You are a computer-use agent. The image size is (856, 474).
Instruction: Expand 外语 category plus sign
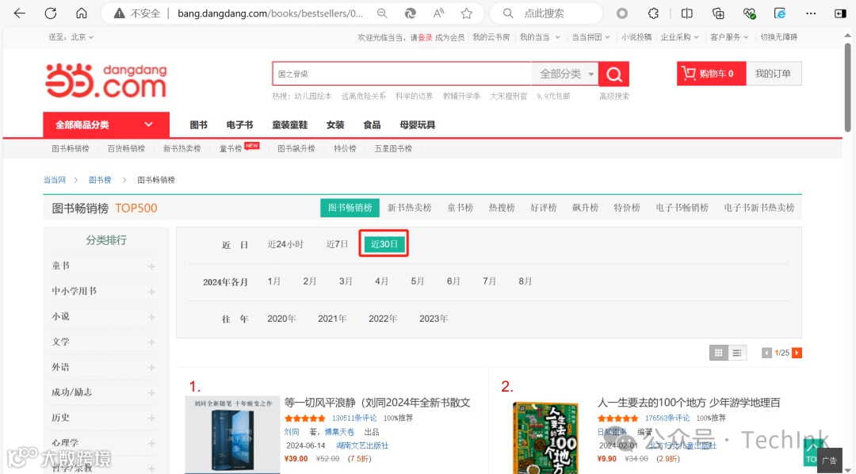coord(151,368)
